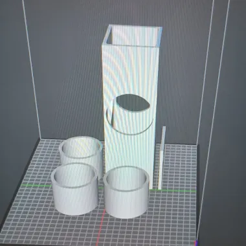
Task: Click the colored axis marker at plate corner
Action: click(x=196, y=243)
